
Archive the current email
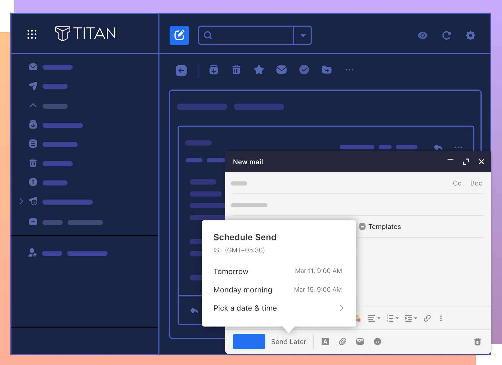[x=213, y=70]
